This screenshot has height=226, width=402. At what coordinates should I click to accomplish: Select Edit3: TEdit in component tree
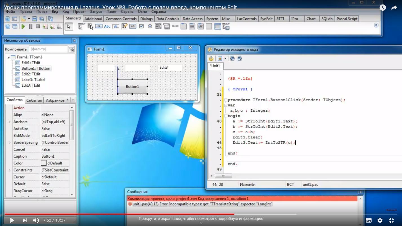click(x=31, y=85)
